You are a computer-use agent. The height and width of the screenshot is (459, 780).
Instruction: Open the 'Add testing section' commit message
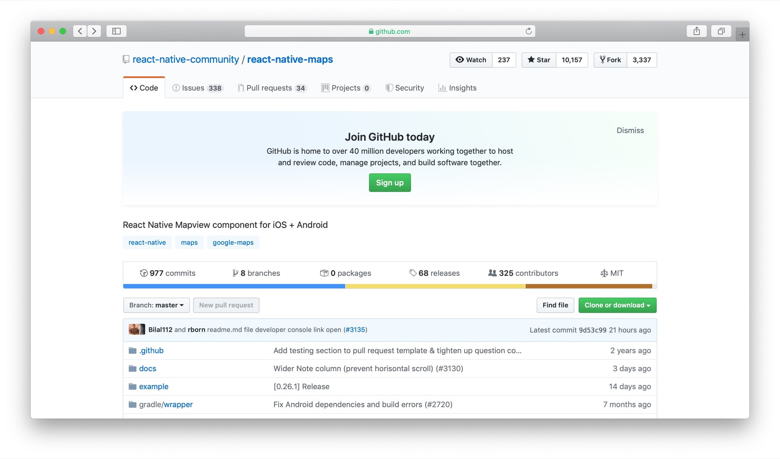pyautogui.click(x=397, y=350)
